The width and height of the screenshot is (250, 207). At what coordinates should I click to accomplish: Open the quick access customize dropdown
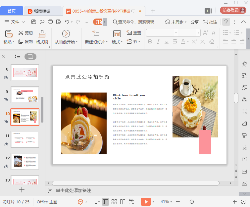[86, 22]
